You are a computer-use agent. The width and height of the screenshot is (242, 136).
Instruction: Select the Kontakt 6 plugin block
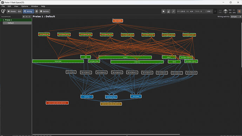coord(125,57)
